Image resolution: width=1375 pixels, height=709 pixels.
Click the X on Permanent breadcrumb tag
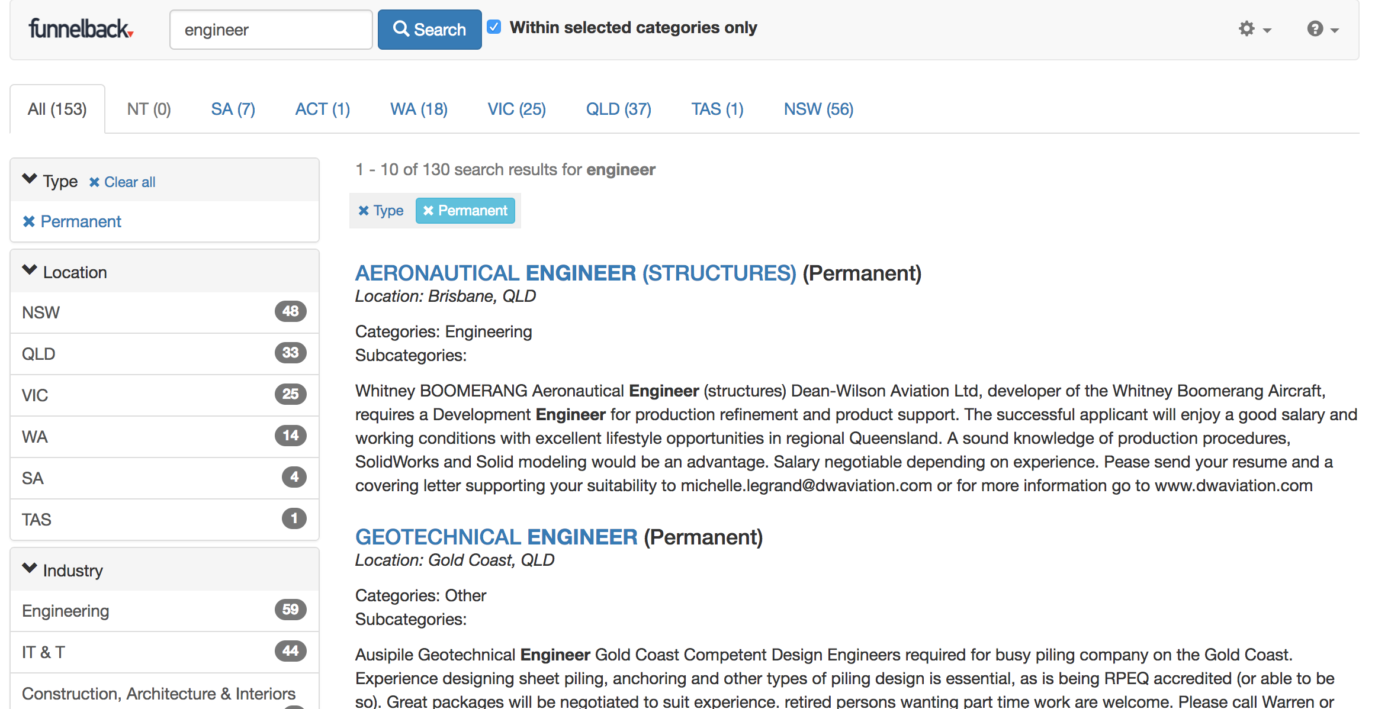428,211
